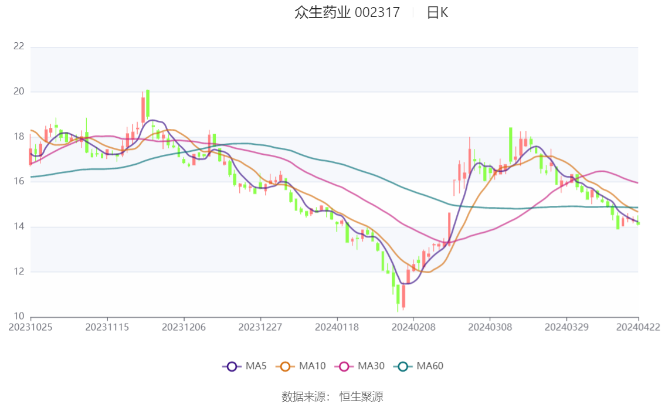The width and height of the screenshot is (665, 404).
Task: Click the 20240422 date axis label
Action: click(638, 327)
